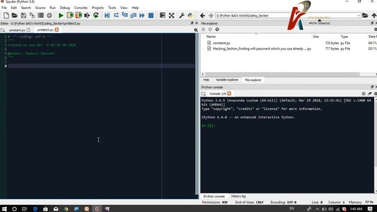Run current cell icon
This screenshot has height=212, width=377.
pos(70,15)
